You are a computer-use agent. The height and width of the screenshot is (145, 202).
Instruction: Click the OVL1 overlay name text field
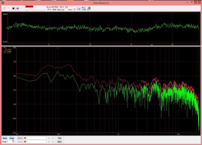(36, 138)
